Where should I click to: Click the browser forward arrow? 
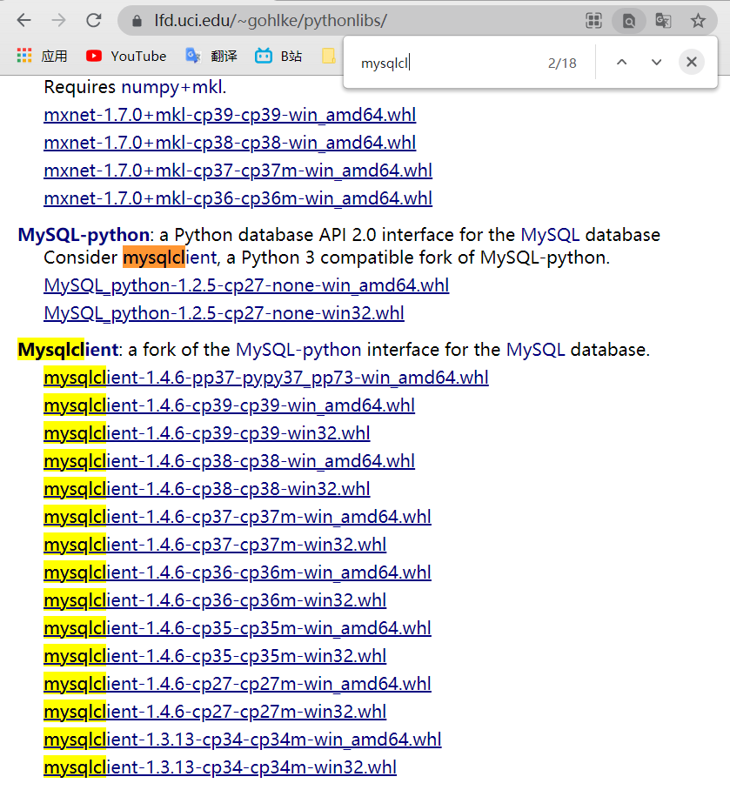59,21
